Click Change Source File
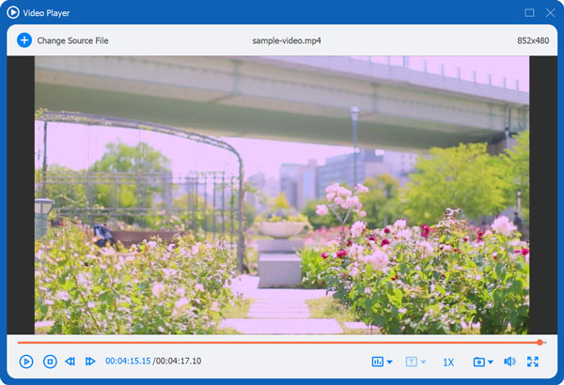 tap(72, 40)
